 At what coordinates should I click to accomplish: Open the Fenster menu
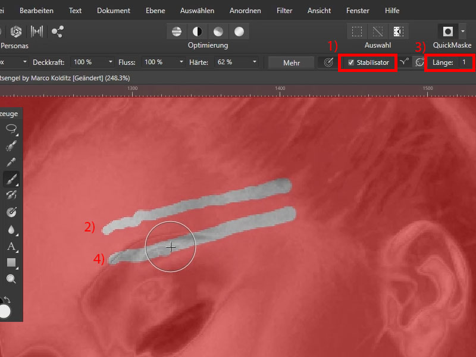[x=358, y=11]
